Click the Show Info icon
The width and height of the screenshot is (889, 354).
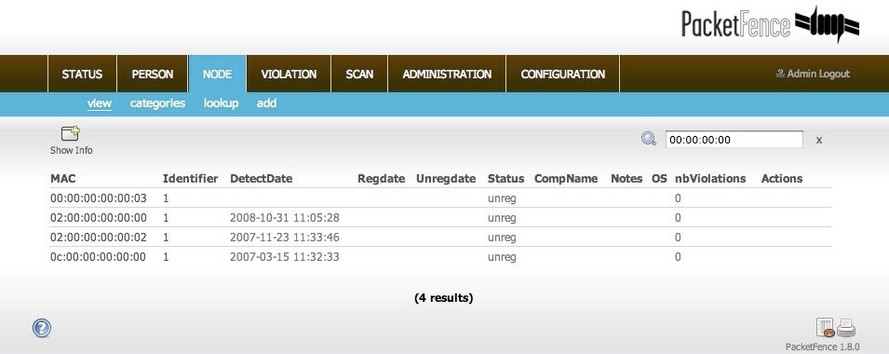click(x=71, y=134)
